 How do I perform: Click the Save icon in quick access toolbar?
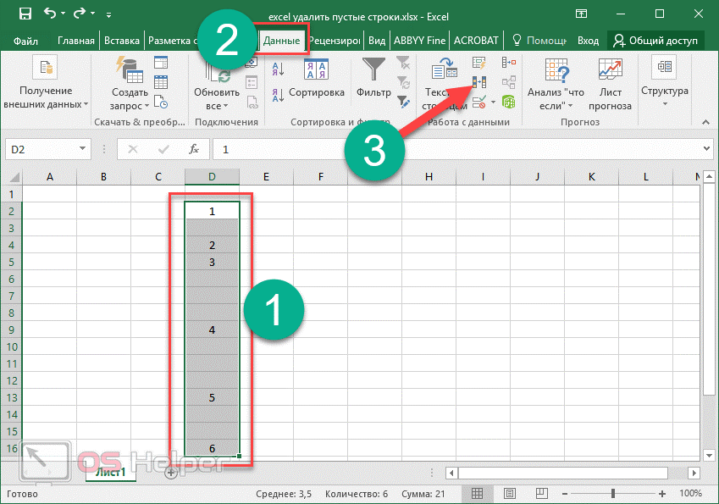[x=25, y=14]
